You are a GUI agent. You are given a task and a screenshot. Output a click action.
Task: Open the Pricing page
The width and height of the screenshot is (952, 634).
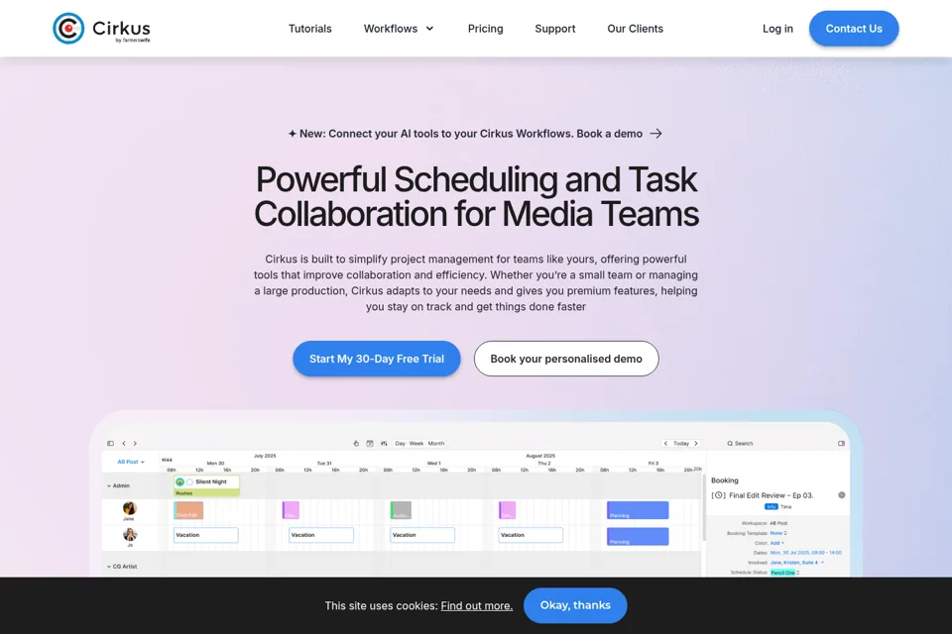tap(485, 29)
